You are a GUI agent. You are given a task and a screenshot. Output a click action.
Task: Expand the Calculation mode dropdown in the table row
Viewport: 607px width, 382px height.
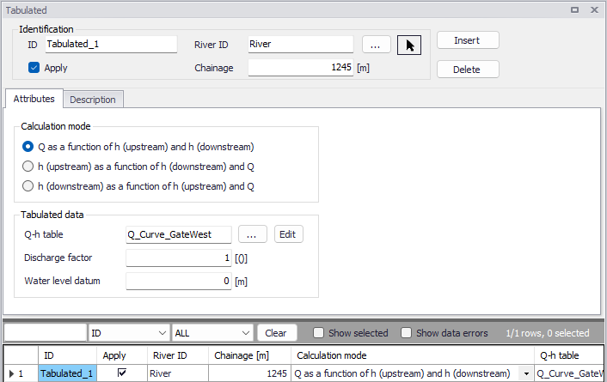(526, 373)
